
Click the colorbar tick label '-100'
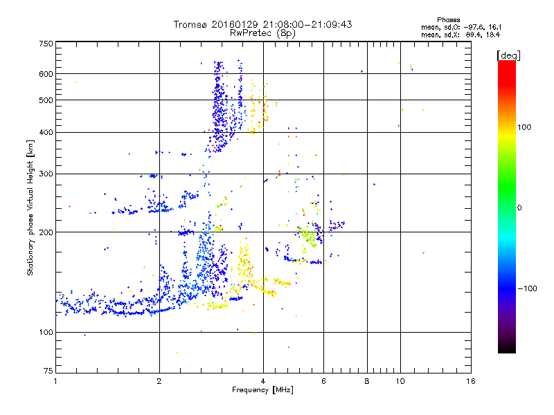click(x=528, y=288)
